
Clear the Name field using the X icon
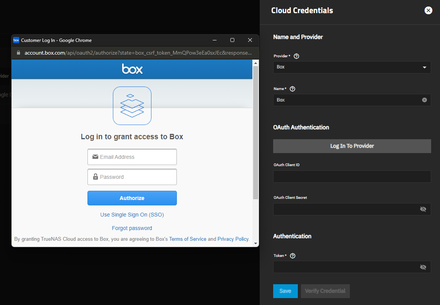pyautogui.click(x=424, y=100)
